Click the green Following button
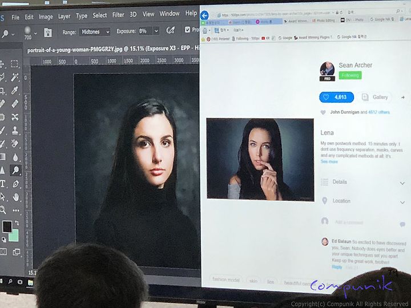The height and width of the screenshot is (308, 411). pyautogui.click(x=350, y=75)
